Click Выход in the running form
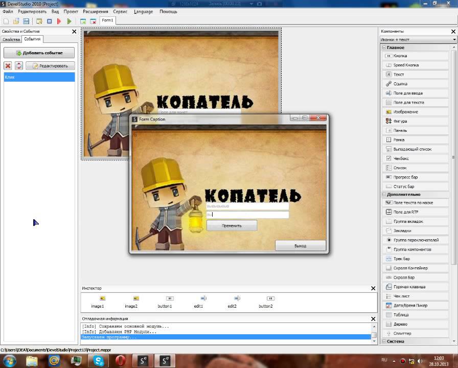Image resolution: width=458 pixels, height=368 pixels. point(301,246)
